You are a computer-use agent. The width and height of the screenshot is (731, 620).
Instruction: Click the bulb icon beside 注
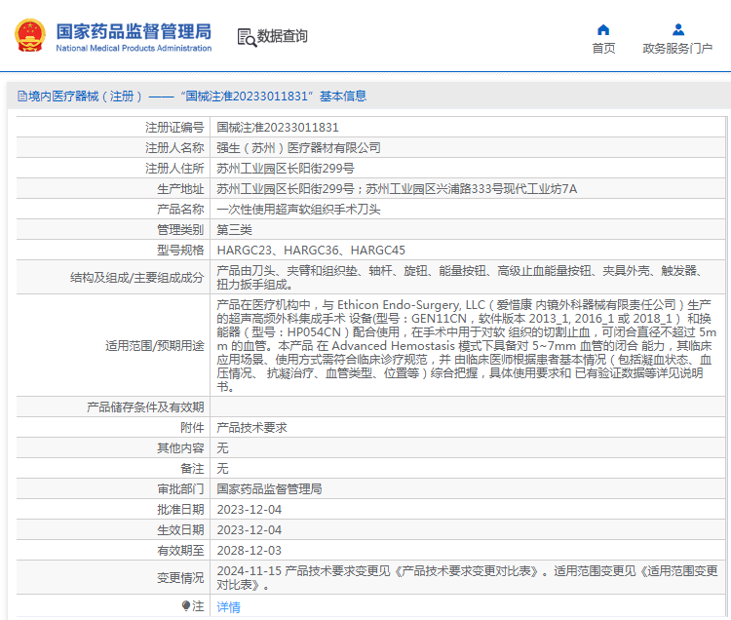pyautogui.click(x=186, y=606)
